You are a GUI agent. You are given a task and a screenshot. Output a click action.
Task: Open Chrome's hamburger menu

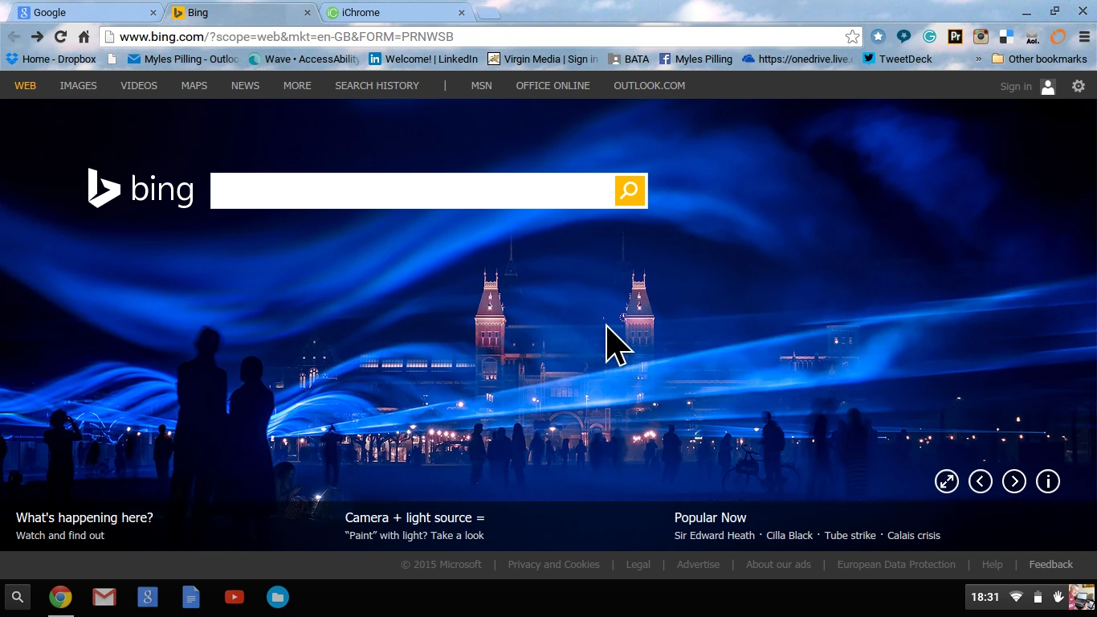[1085, 37]
